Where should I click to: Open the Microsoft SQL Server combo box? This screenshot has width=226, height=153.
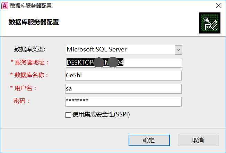tap(124, 50)
